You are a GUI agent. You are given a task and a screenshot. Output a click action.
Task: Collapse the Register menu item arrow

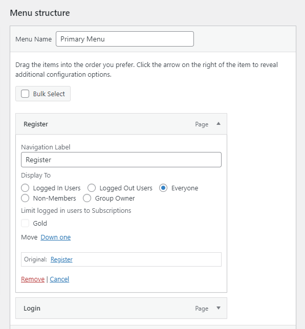(x=219, y=124)
